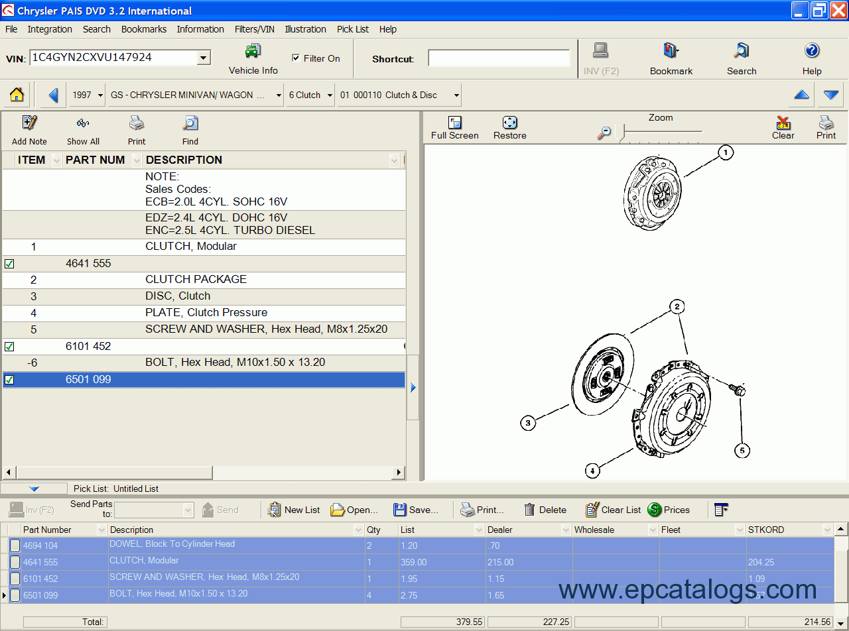The width and height of the screenshot is (849, 631).
Task: Tick pick list checkbox for SCREW AND WASHER row
Action: point(15,578)
